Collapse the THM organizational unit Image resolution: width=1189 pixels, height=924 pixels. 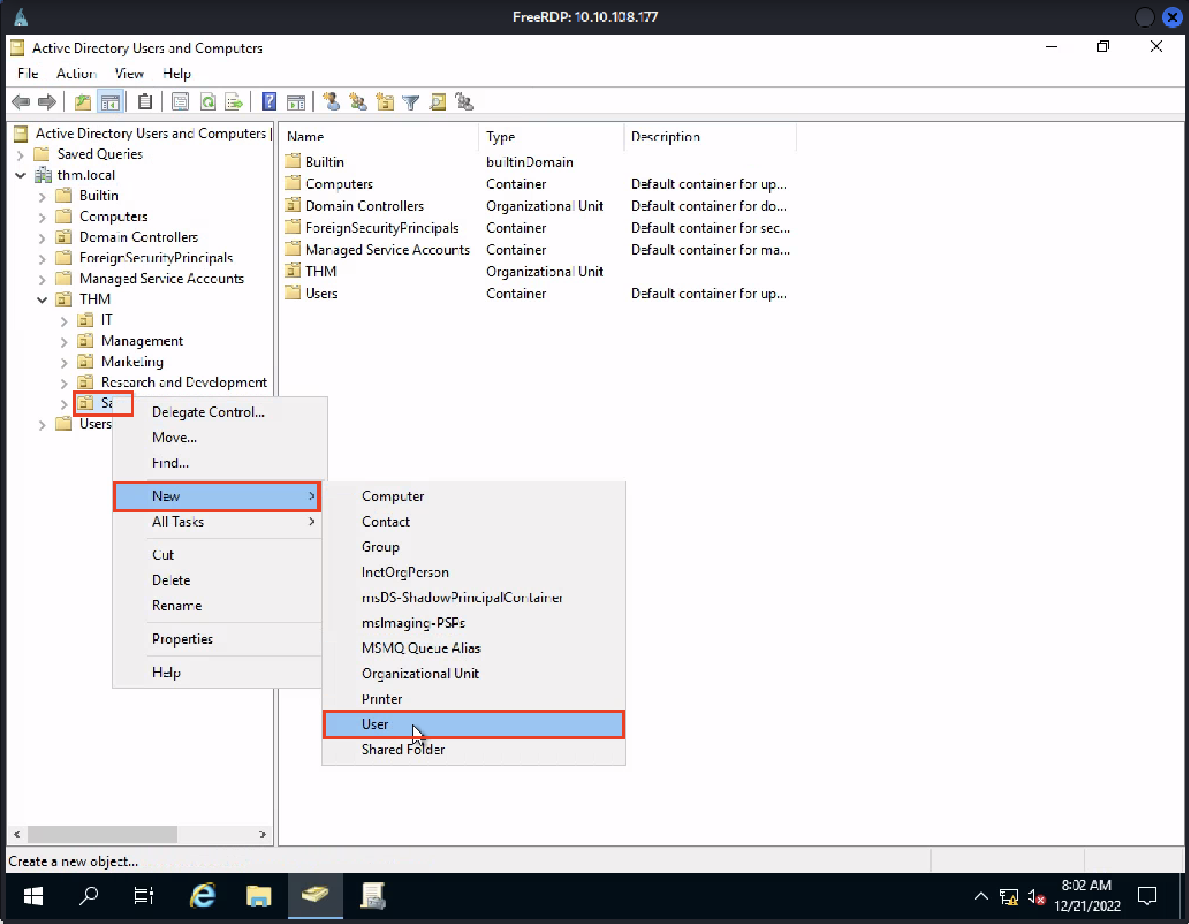[x=42, y=299]
